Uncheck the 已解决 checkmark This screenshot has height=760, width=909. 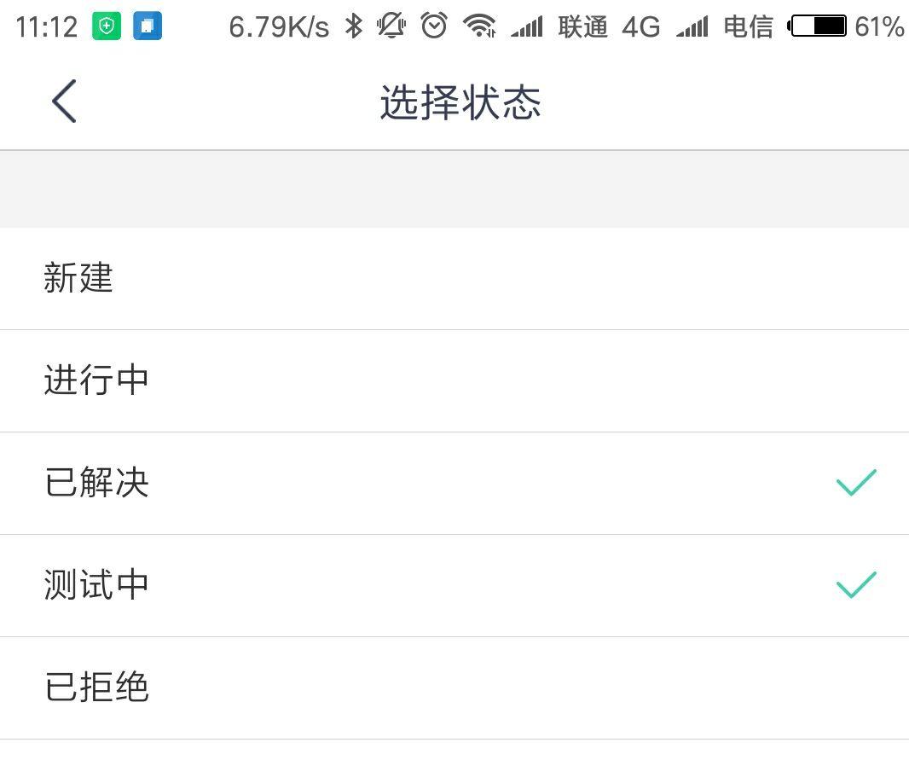click(856, 482)
